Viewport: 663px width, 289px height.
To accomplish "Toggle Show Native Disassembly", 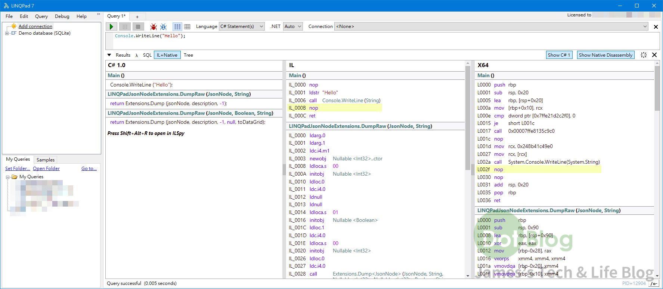I will click(605, 55).
